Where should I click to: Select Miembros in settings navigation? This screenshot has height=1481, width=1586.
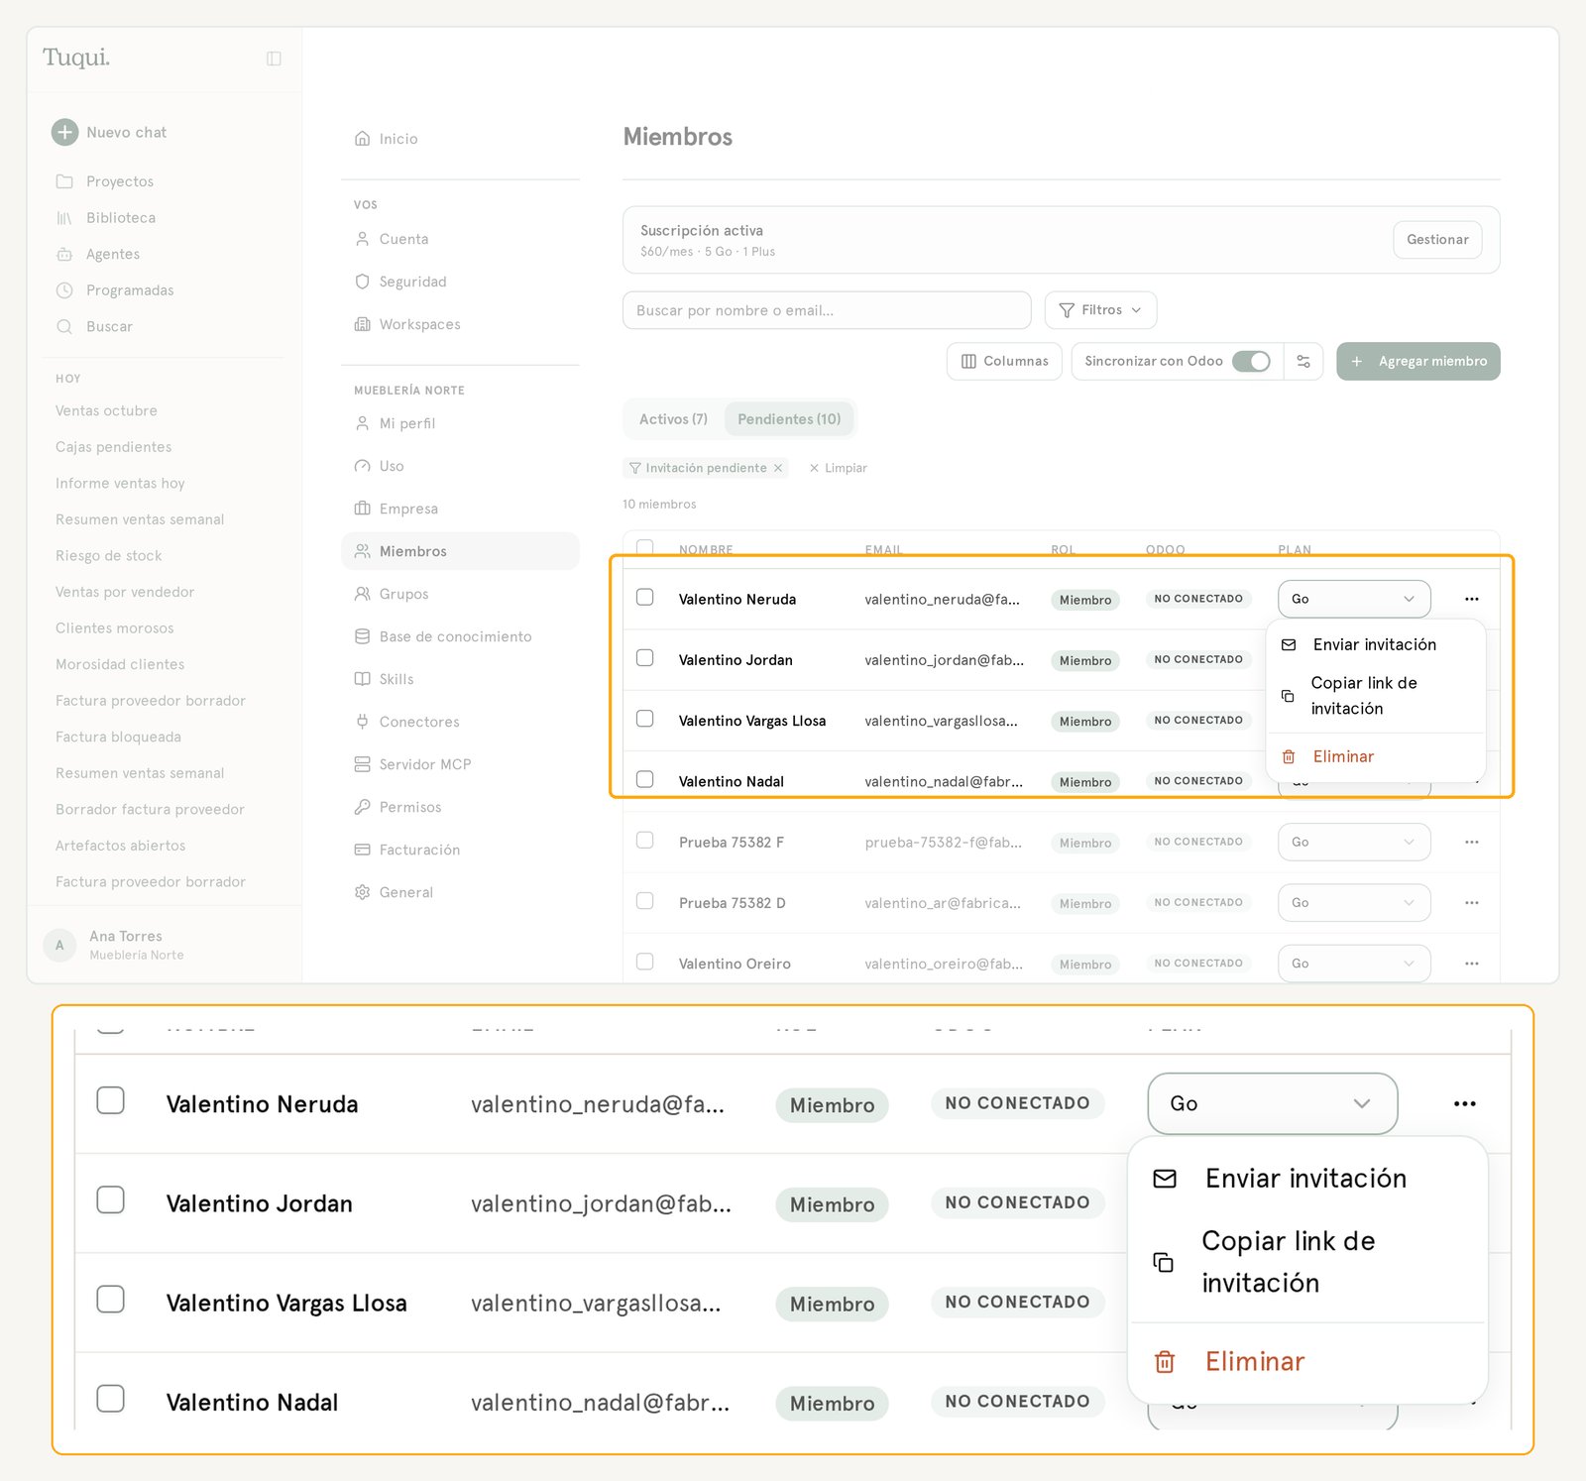[460, 551]
